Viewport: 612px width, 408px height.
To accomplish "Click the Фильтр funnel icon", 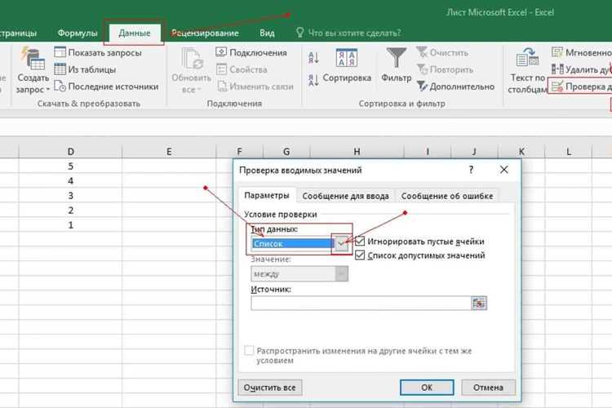I will pos(396,58).
